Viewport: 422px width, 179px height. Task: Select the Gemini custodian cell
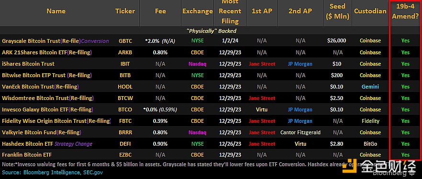coord(370,87)
